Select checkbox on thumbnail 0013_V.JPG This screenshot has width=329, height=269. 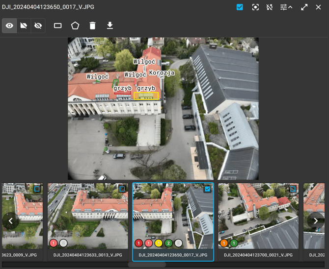pyautogui.click(x=122, y=189)
